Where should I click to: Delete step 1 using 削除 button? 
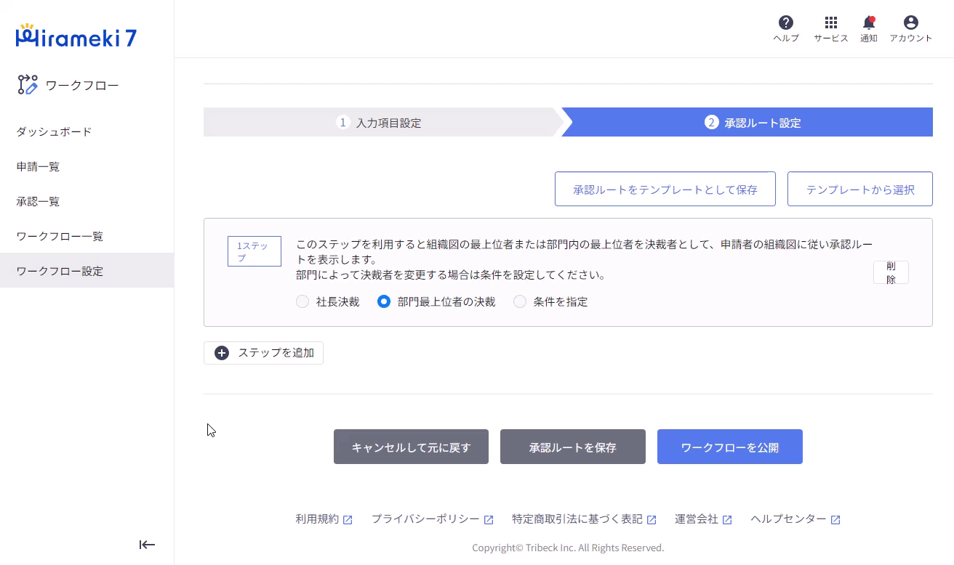(891, 272)
